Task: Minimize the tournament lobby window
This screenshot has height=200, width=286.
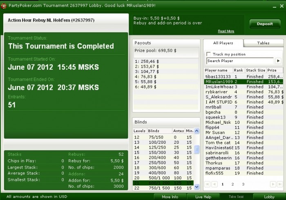Action: coord(275,7)
